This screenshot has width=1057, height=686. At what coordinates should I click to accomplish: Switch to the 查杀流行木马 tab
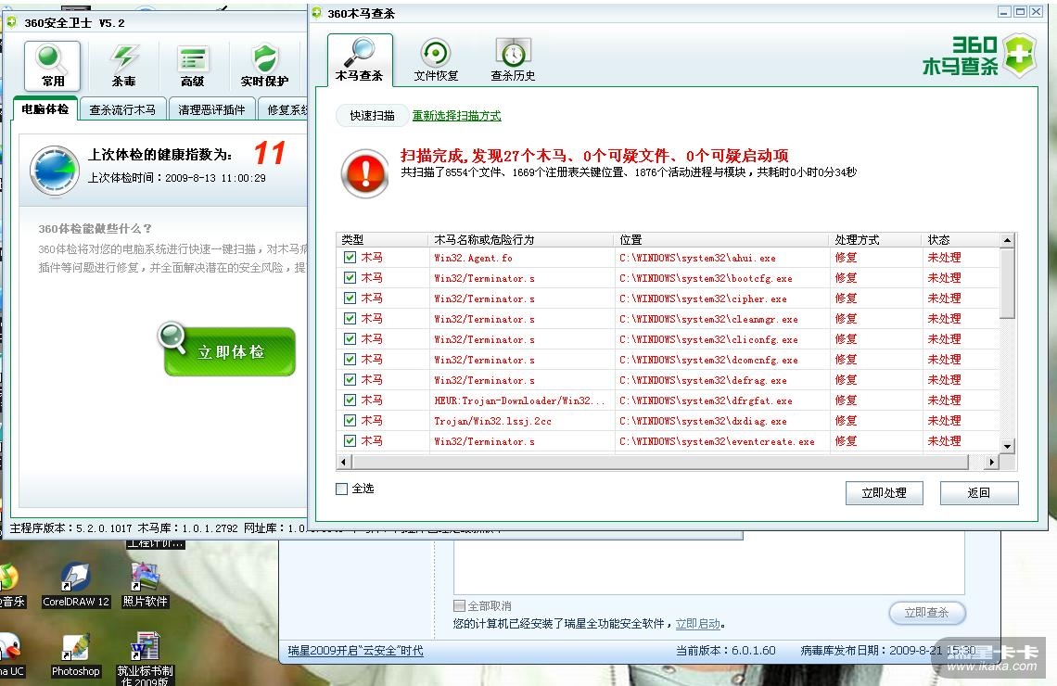[x=122, y=109]
